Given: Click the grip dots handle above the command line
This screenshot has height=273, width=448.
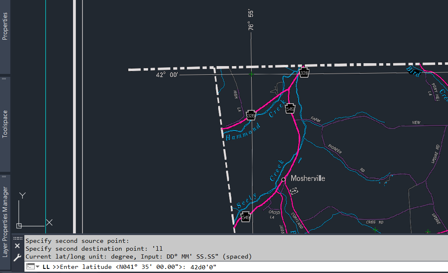Looking at the screenshot, I should [x=18, y=238].
